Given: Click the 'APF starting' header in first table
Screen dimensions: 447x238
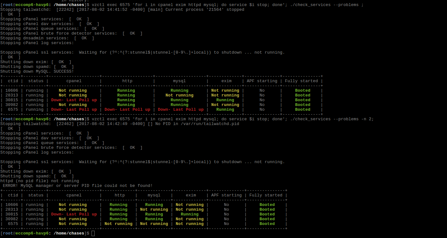Looking at the screenshot, I should 262,81.
